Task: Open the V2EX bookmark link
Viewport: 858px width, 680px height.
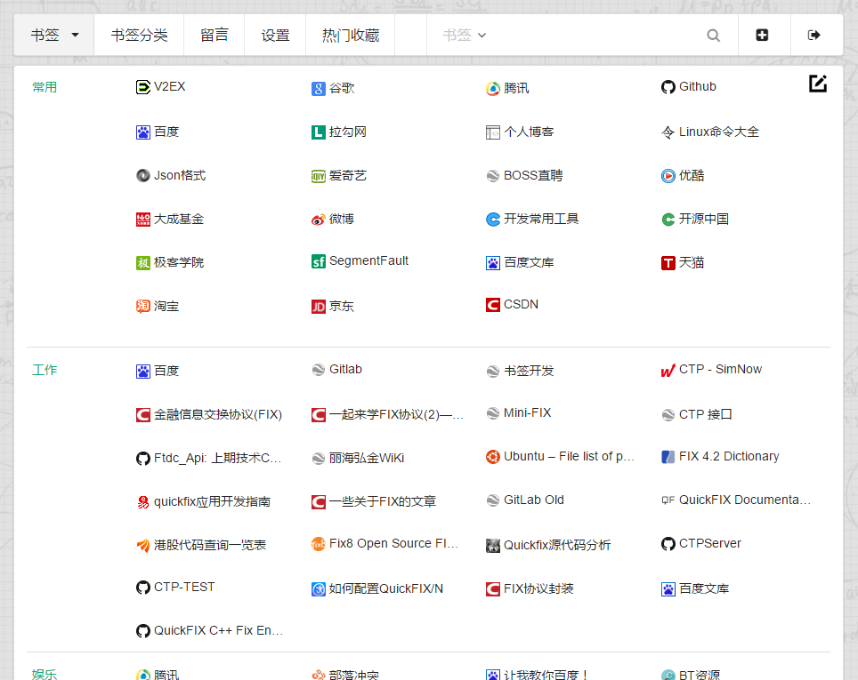Action: tap(169, 87)
